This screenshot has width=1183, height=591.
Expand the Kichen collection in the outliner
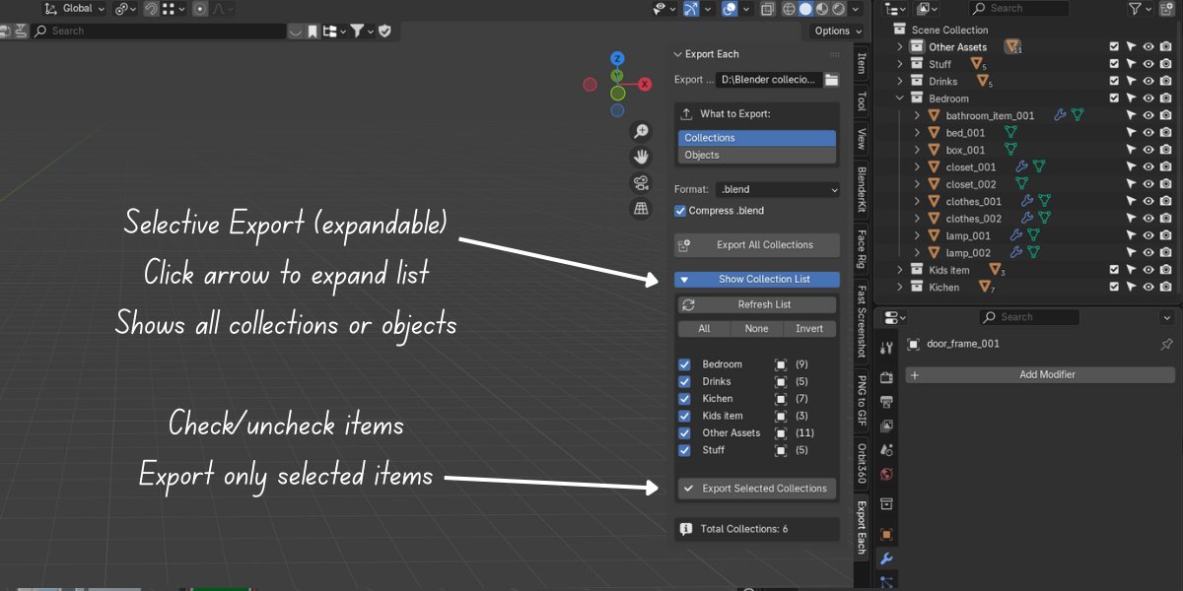click(x=898, y=287)
